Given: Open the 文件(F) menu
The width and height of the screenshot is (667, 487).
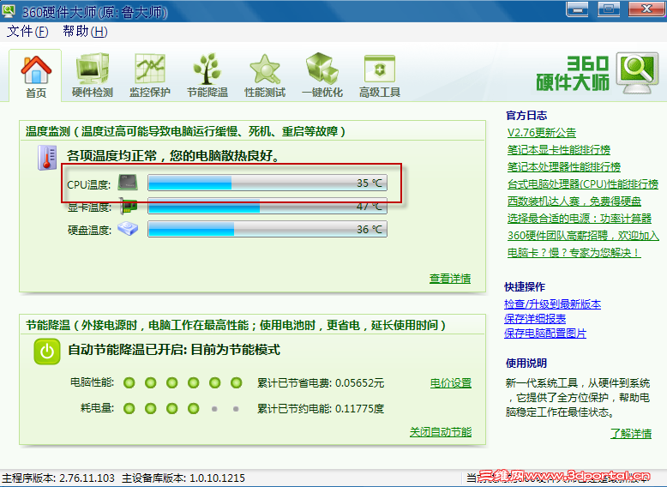Looking at the screenshot, I should click(27, 32).
